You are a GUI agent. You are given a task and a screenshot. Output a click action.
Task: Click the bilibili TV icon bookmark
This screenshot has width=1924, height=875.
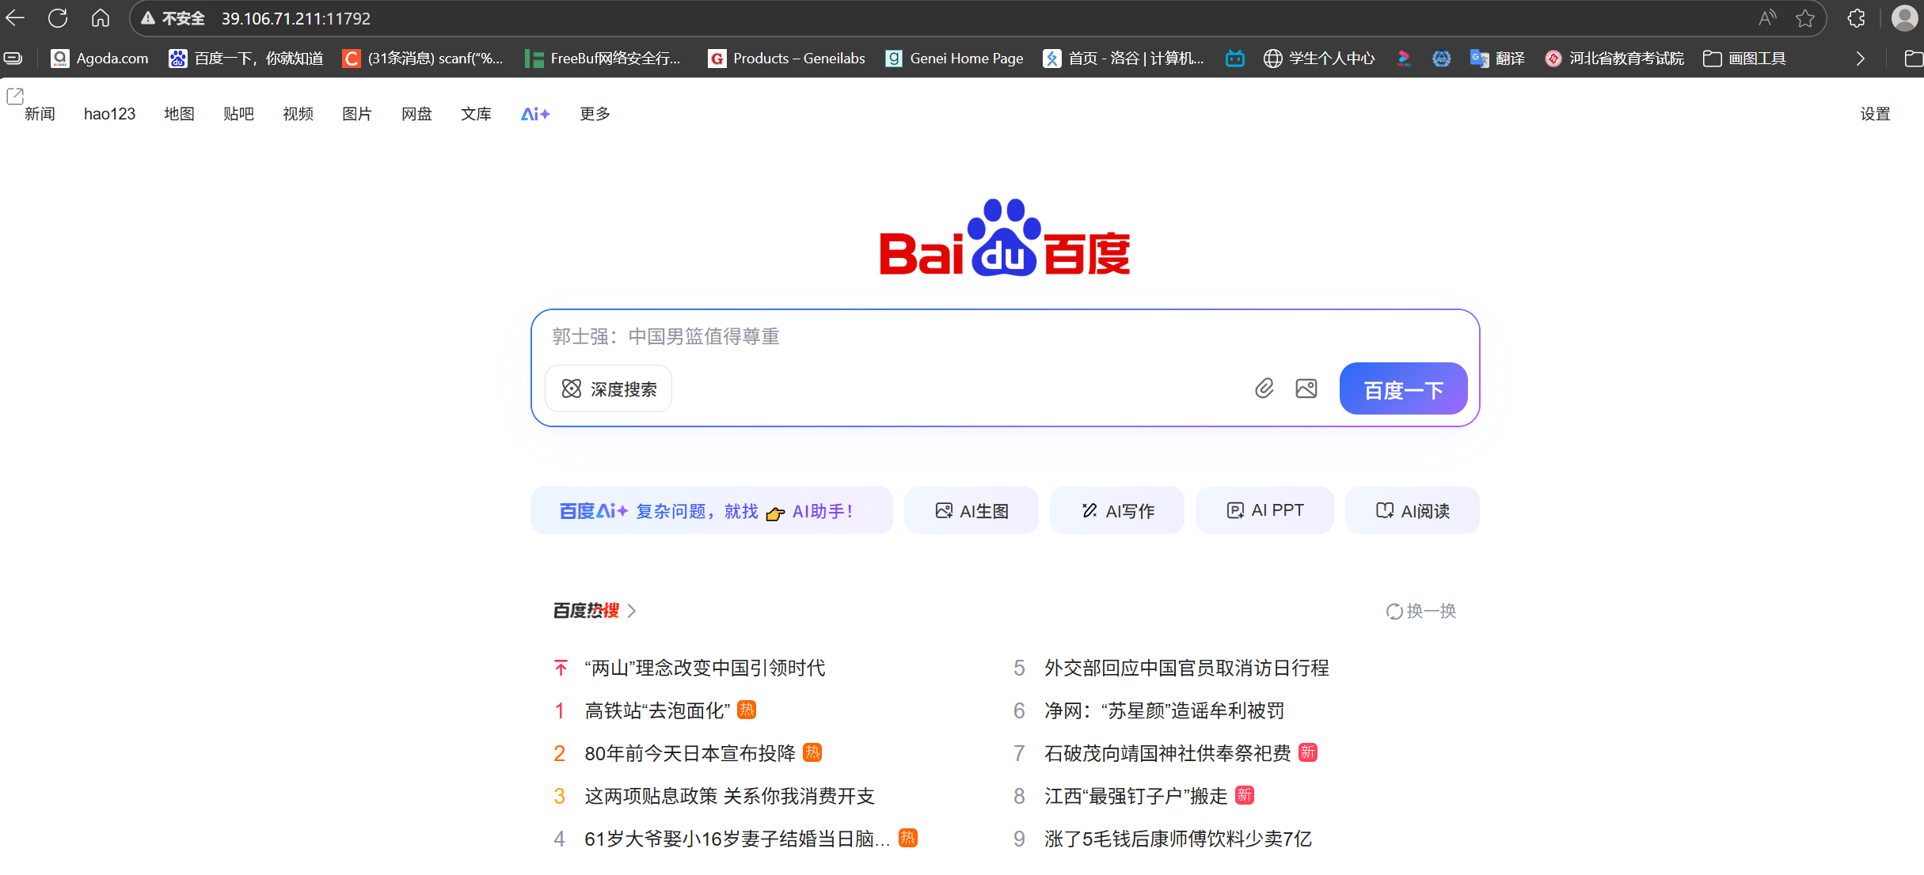[1234, 59]
